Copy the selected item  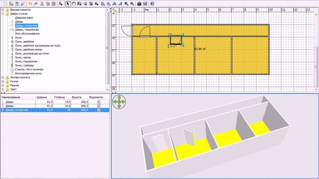coord(48,3)
